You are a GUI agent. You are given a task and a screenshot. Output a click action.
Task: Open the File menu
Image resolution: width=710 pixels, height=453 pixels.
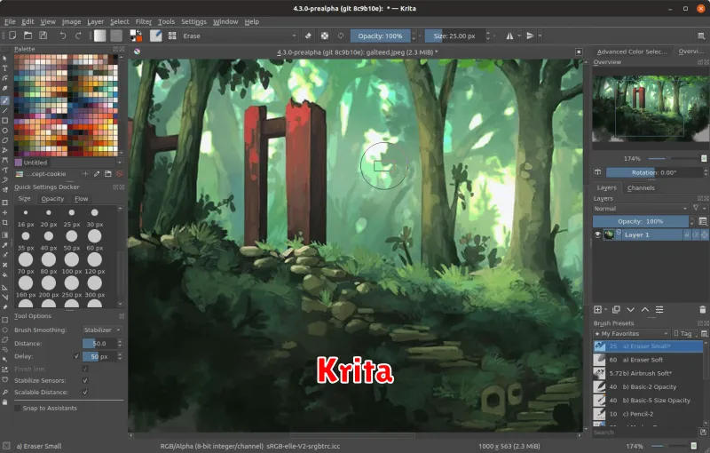pyautogui.click(x=10, y=21)
